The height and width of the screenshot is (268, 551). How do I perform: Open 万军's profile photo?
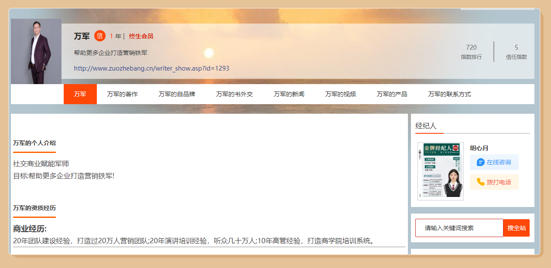36,51
